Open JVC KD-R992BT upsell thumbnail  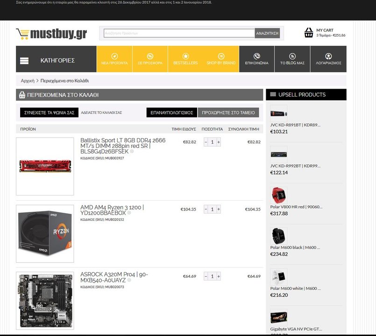(x=279, y=154)
